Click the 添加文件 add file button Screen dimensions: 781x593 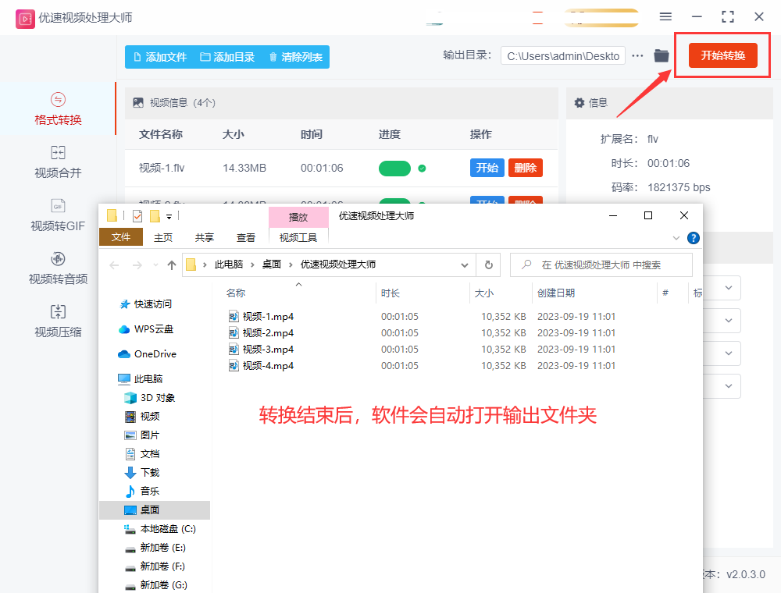[x=160, y=57]
